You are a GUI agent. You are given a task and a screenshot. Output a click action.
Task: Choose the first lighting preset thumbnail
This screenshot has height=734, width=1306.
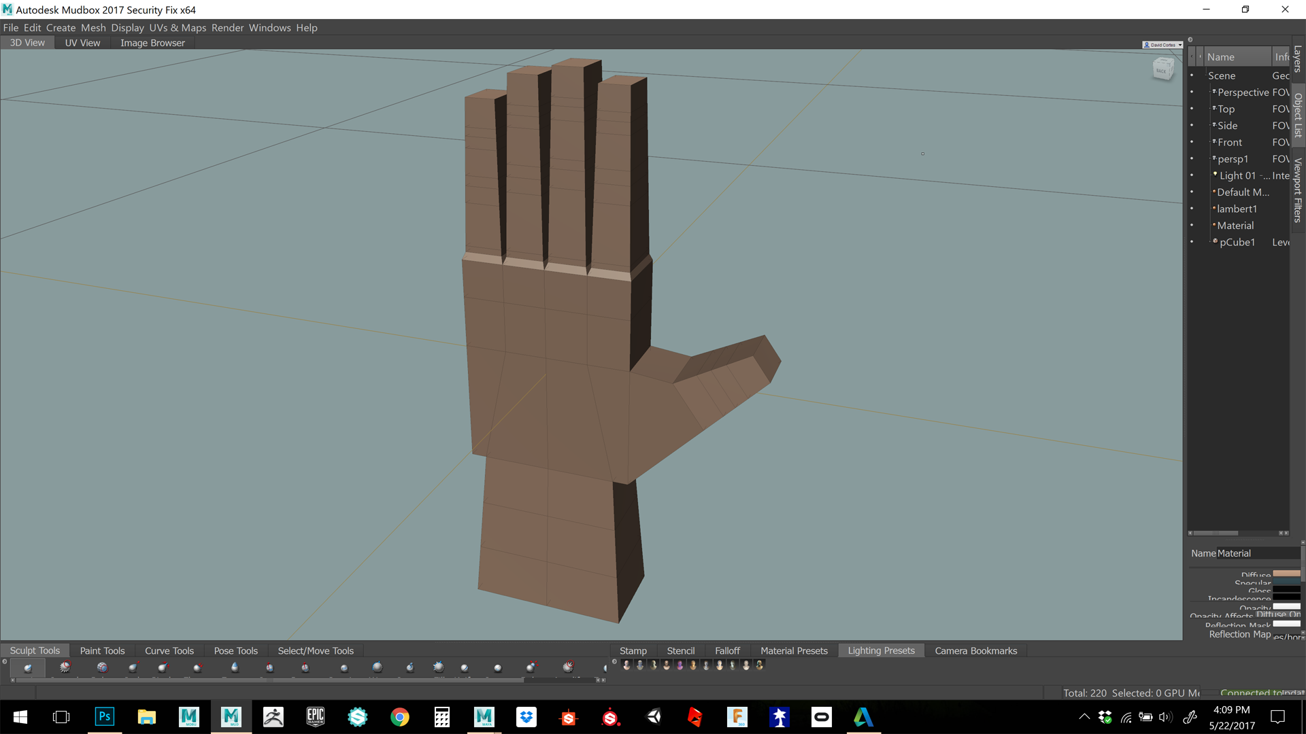tap(626, 665)
